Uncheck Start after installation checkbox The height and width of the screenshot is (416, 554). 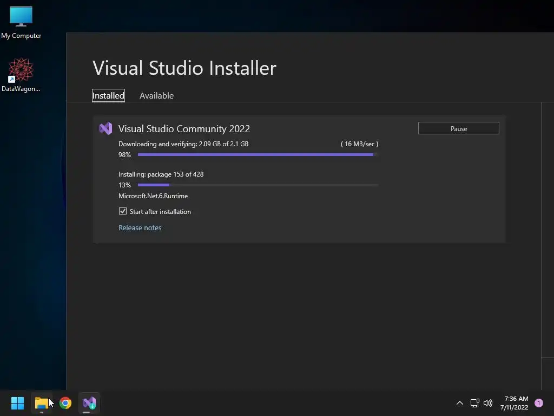pos(123,211)
